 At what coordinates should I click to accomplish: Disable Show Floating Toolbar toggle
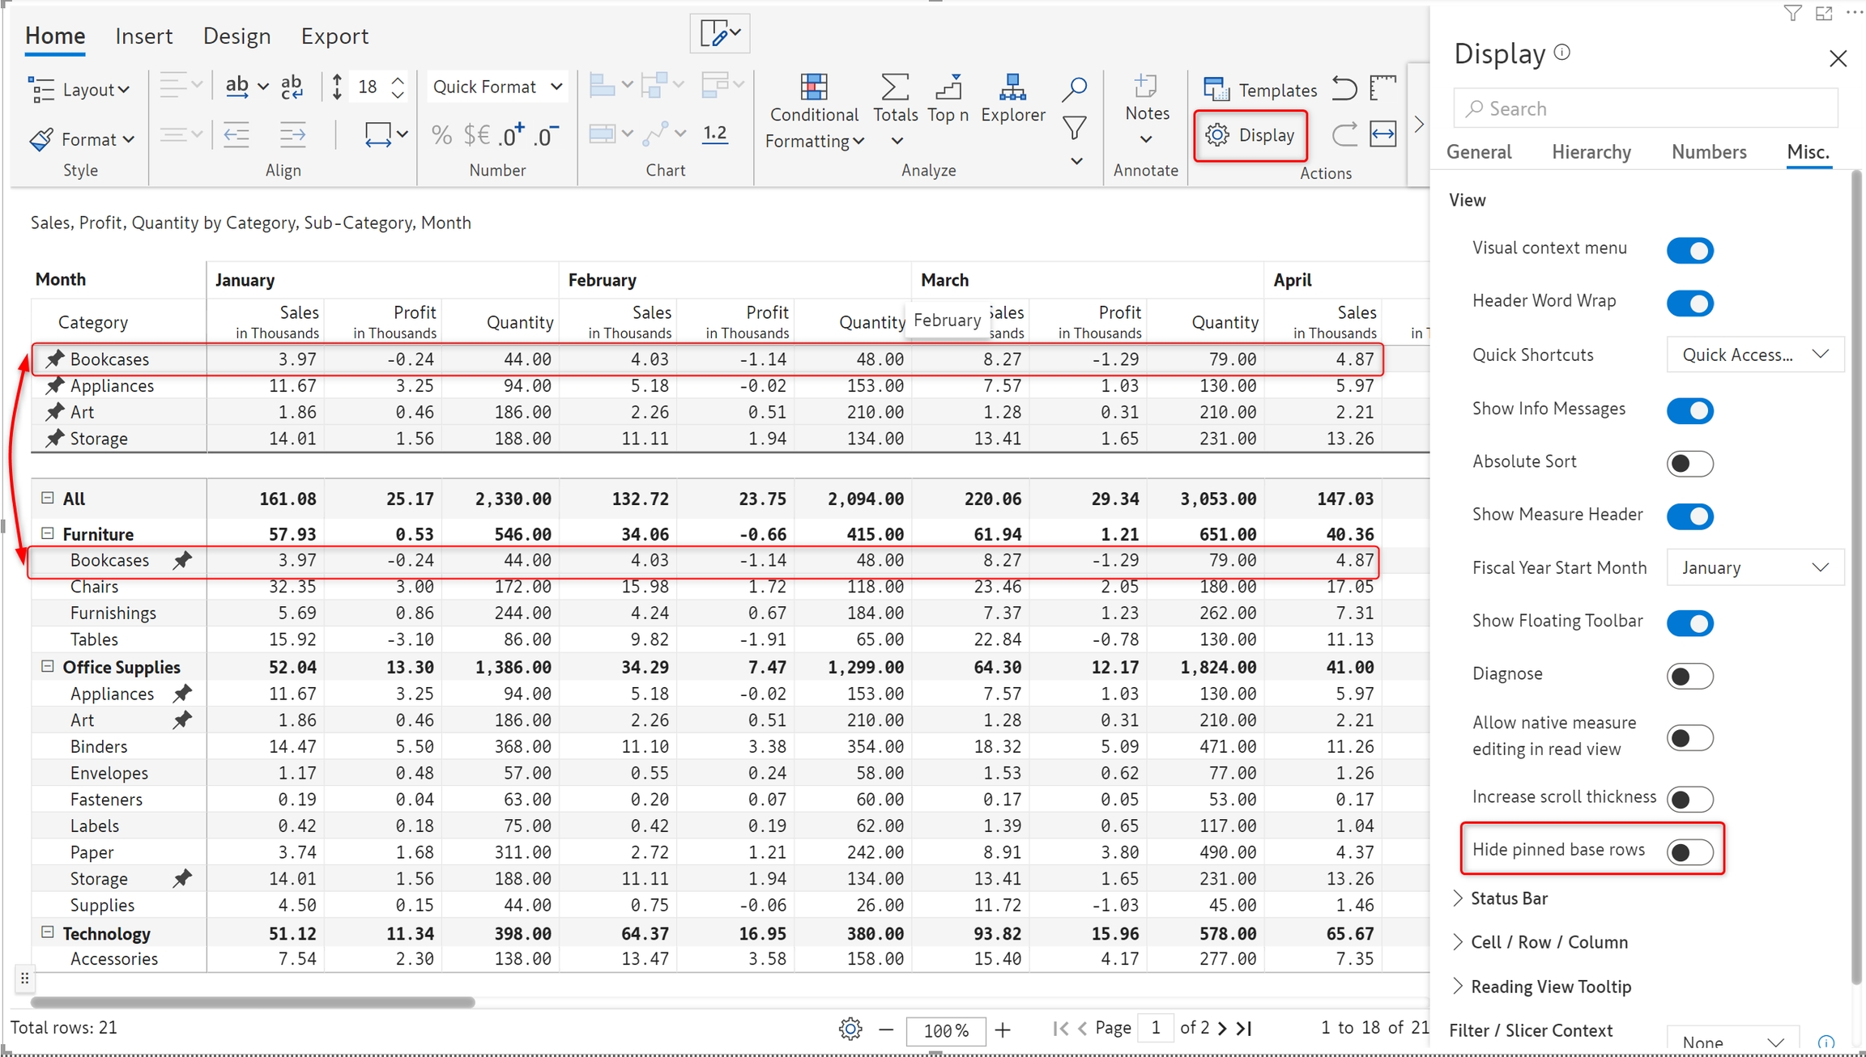(x=1689, y=622)
